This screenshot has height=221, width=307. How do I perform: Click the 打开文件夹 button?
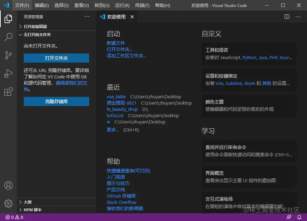56,58
